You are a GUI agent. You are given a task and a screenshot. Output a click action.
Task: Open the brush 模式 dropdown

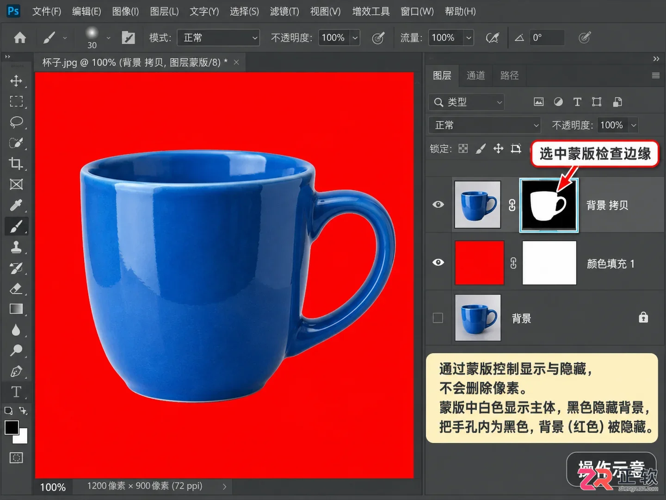tap(218, 37)
